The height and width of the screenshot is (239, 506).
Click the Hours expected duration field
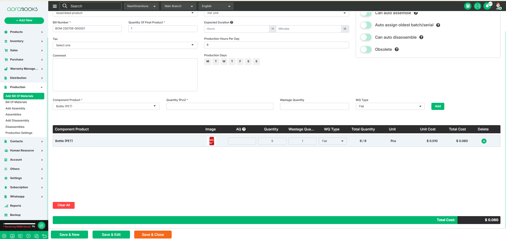[237, 29]
